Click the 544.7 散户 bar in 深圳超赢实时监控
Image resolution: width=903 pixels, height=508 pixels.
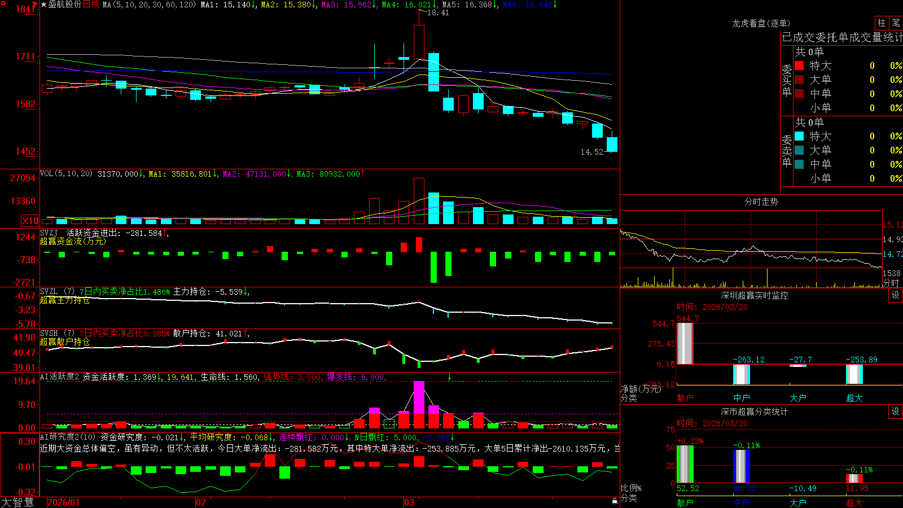point(685,344)
